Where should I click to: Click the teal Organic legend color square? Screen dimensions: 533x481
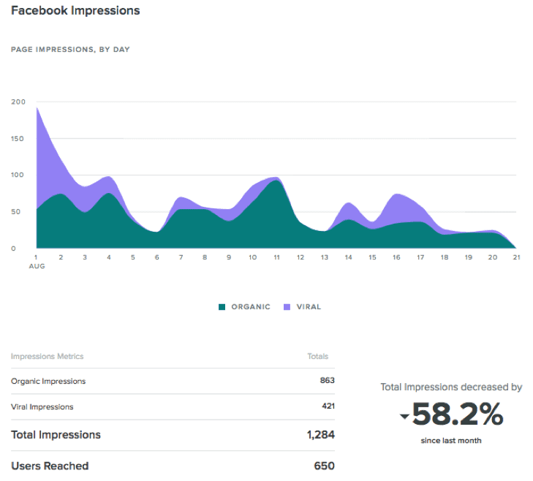(x=222, y=307)
